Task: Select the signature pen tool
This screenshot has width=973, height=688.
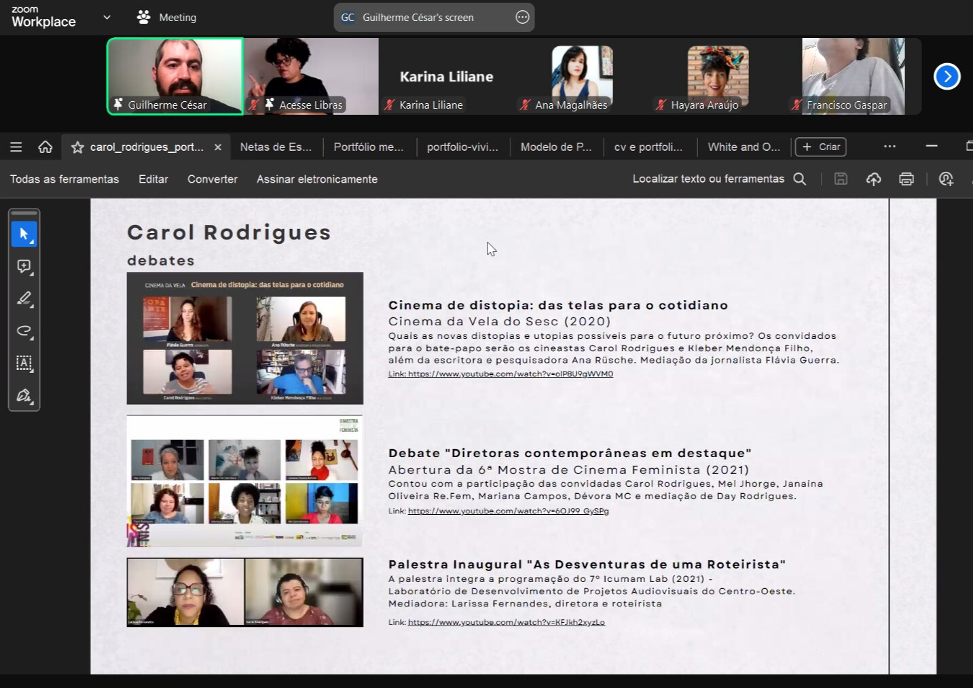Action: point(24,396)
